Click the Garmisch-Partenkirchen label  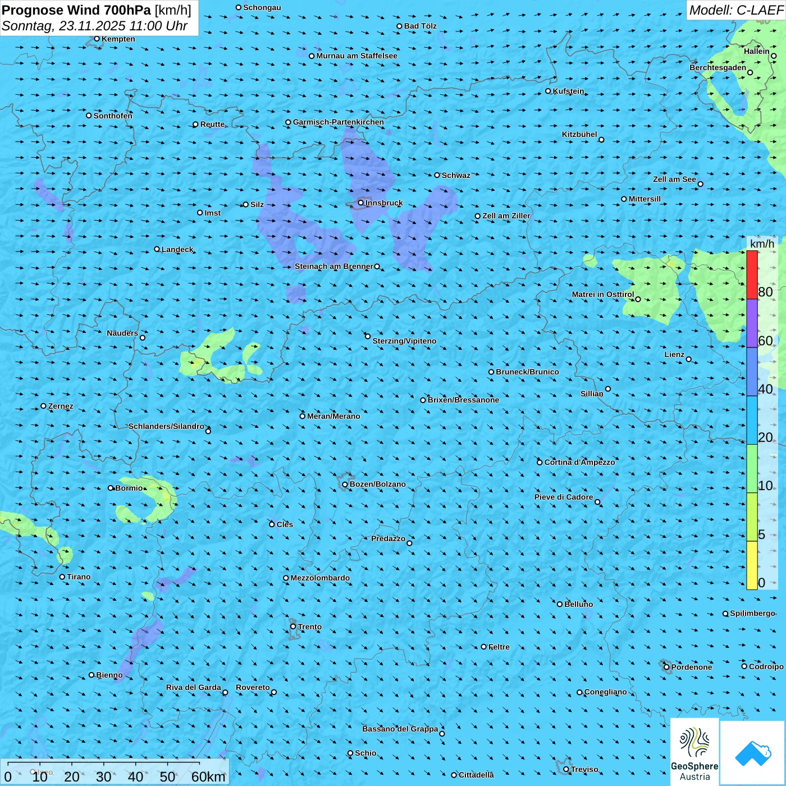tap(339, 122)
